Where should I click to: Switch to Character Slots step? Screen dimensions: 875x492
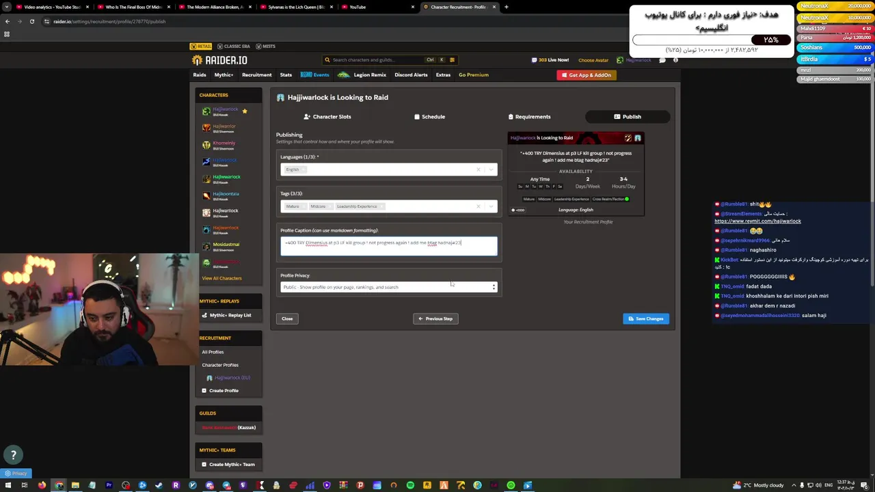(x=327, y=117)
